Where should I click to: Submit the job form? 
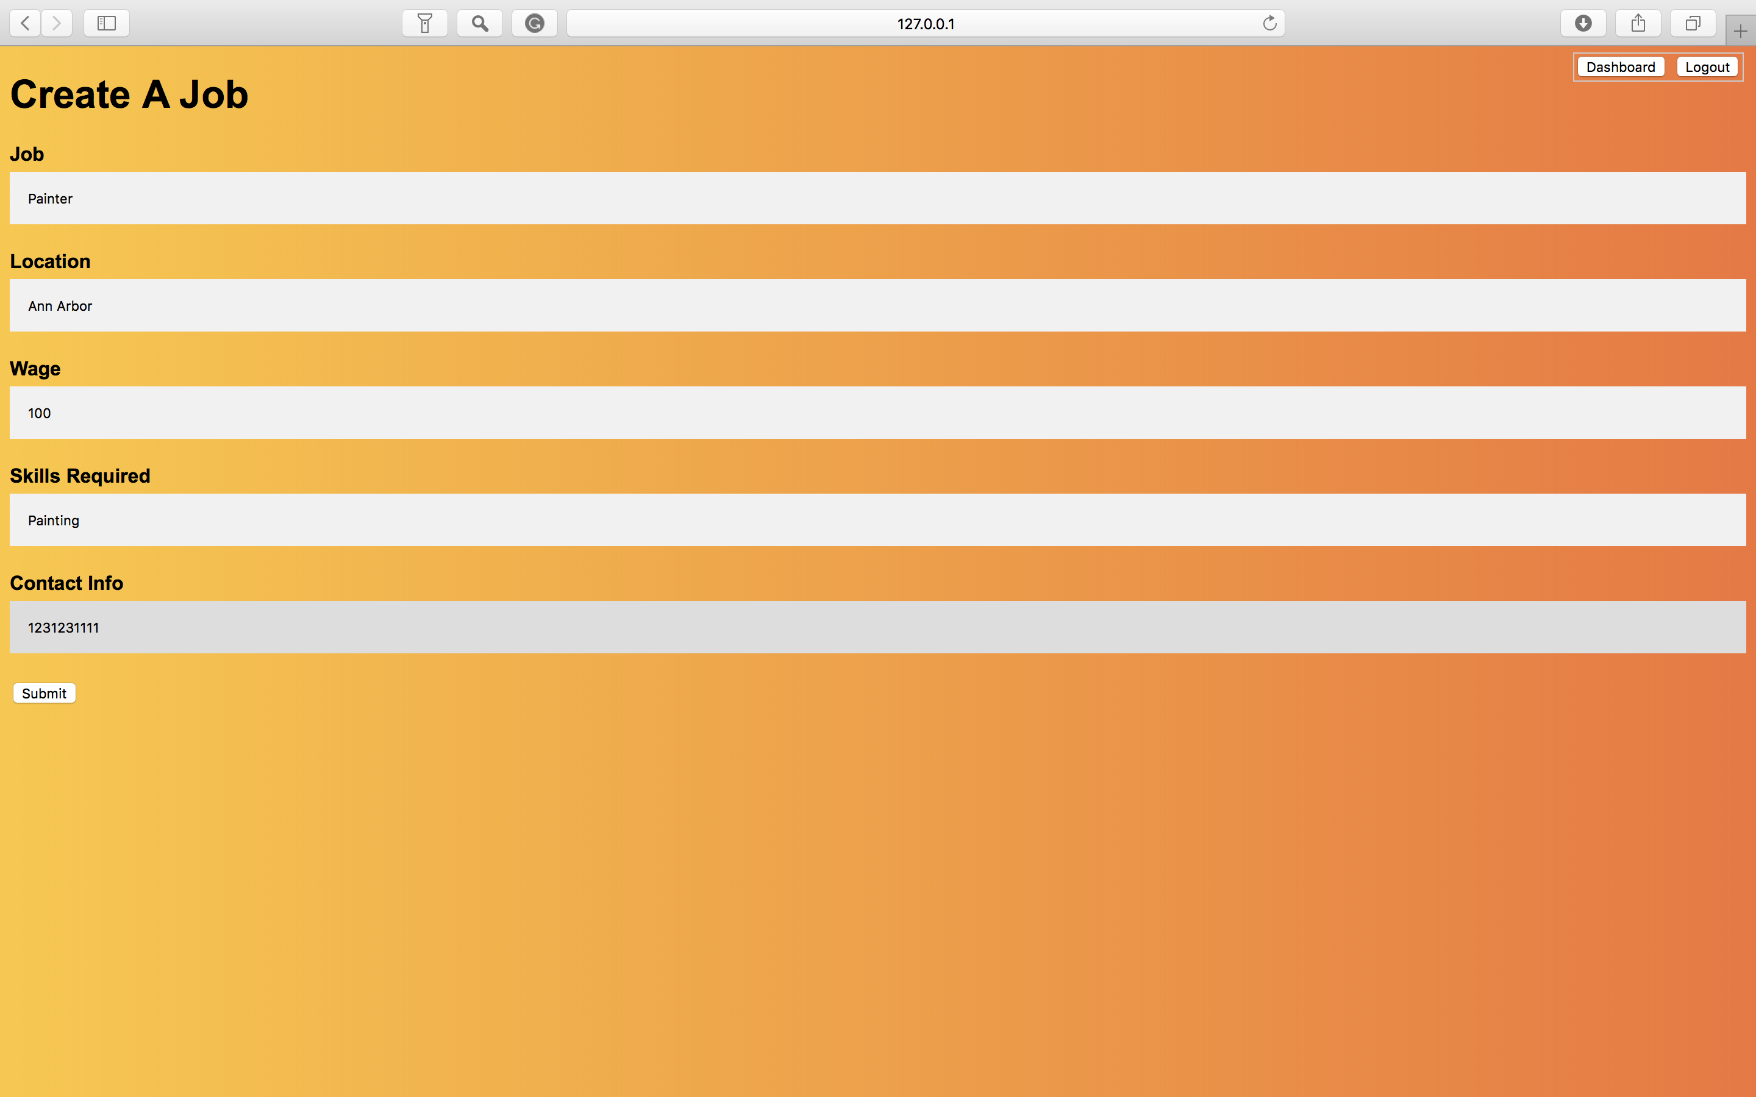(45, 693)
